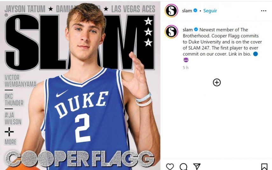
Task: Open the "5 h" post timestamp
Action: [x=185, y=68]
